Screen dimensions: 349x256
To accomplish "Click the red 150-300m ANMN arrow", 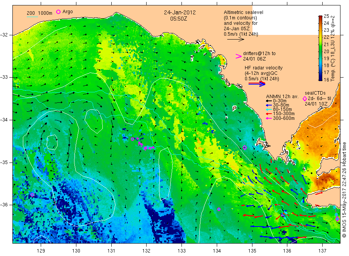I will pyautogui.click(x=269, y=114).
